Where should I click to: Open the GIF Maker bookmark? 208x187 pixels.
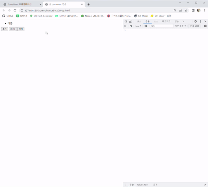tap(141, 16)
